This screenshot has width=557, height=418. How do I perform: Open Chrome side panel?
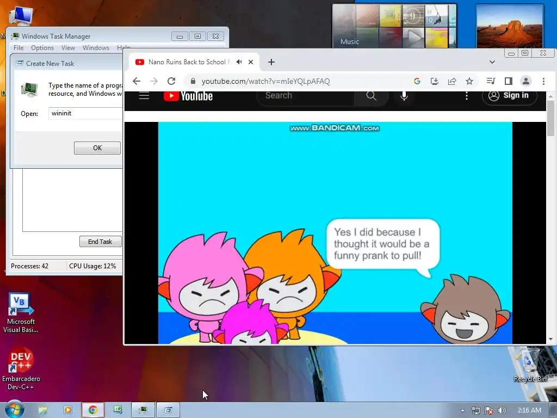[x=509, y=81]
